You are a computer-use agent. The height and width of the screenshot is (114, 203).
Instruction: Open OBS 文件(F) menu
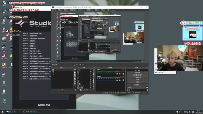[54, 10]
